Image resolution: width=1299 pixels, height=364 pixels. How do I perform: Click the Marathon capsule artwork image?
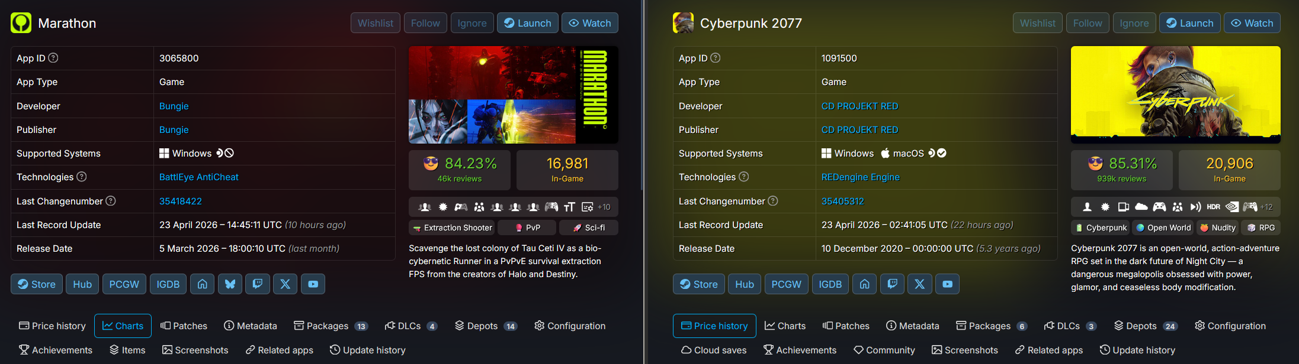(514, 95)
